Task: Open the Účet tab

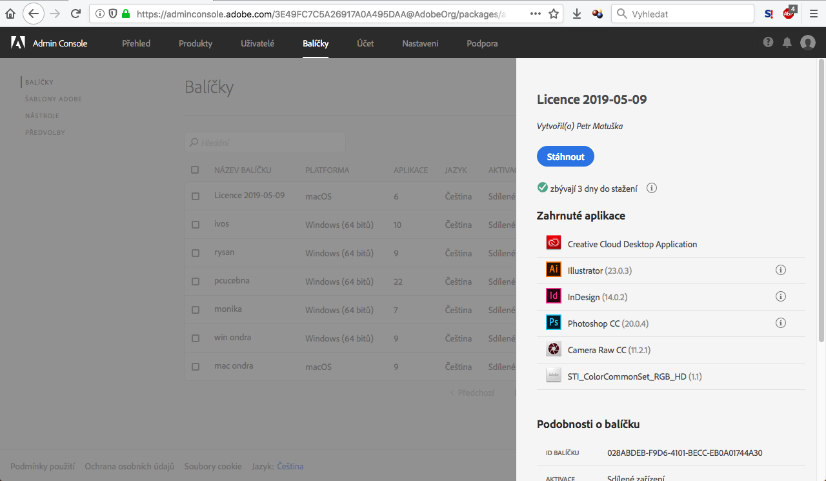Action: (x=365, y=43)
